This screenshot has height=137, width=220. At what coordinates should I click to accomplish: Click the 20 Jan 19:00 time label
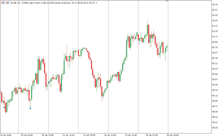[x=48, y=135]
